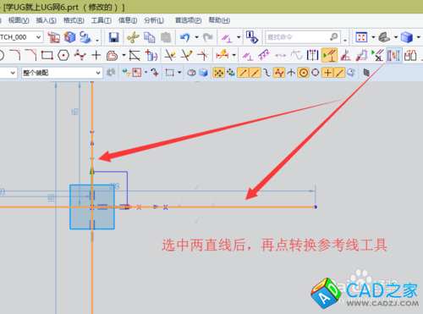Open the 首选项(P) menu
This screenshot has height=314, width=423.
click(x=188, y=20)
